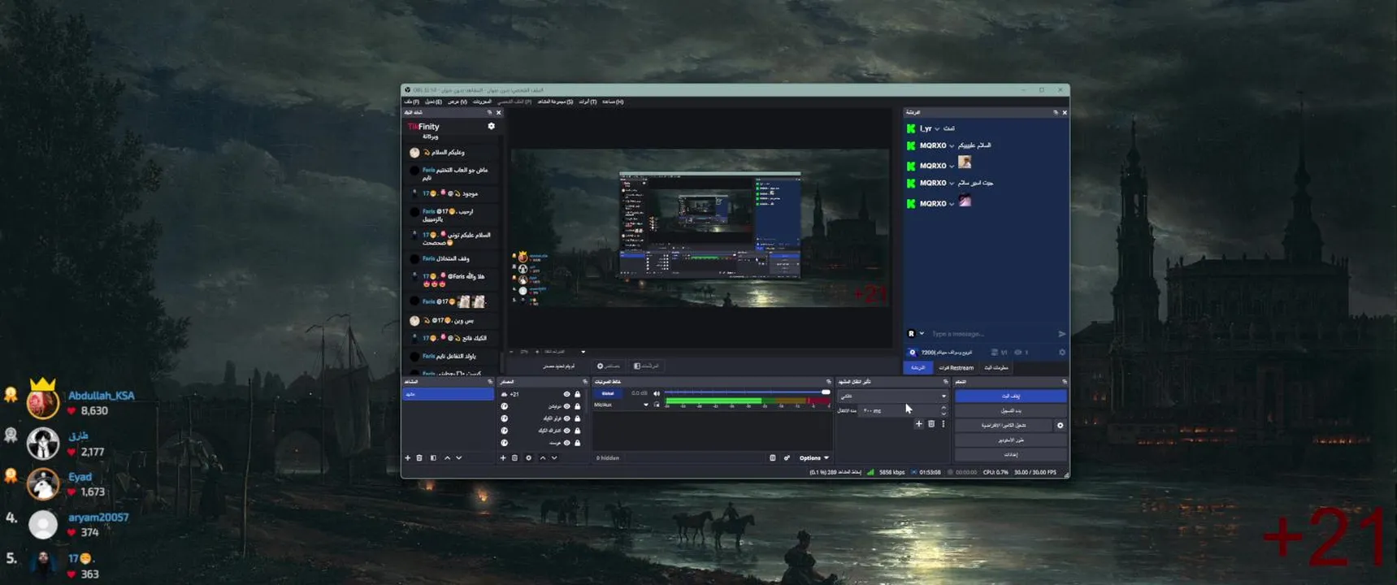The width and height of the screenshot is (1397, 585).
Task: Open source Filters button under preview
Action: 647,366
